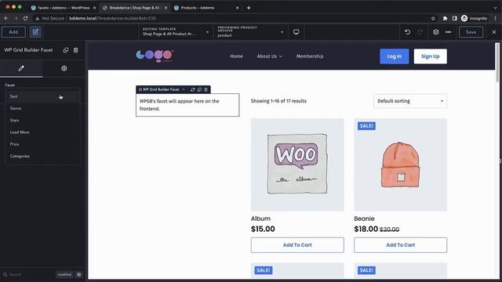Switch to the facets WordPress browser tab
502x282 pixels.
click(x=63, y=8)
